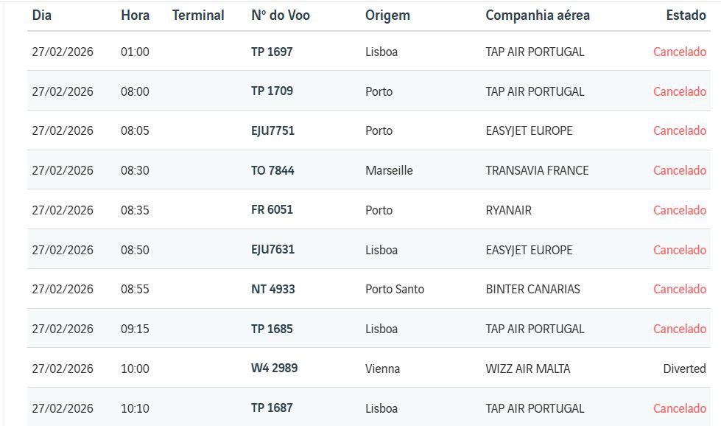
Task: Click the Origem column header
Action: click(387, 15)
